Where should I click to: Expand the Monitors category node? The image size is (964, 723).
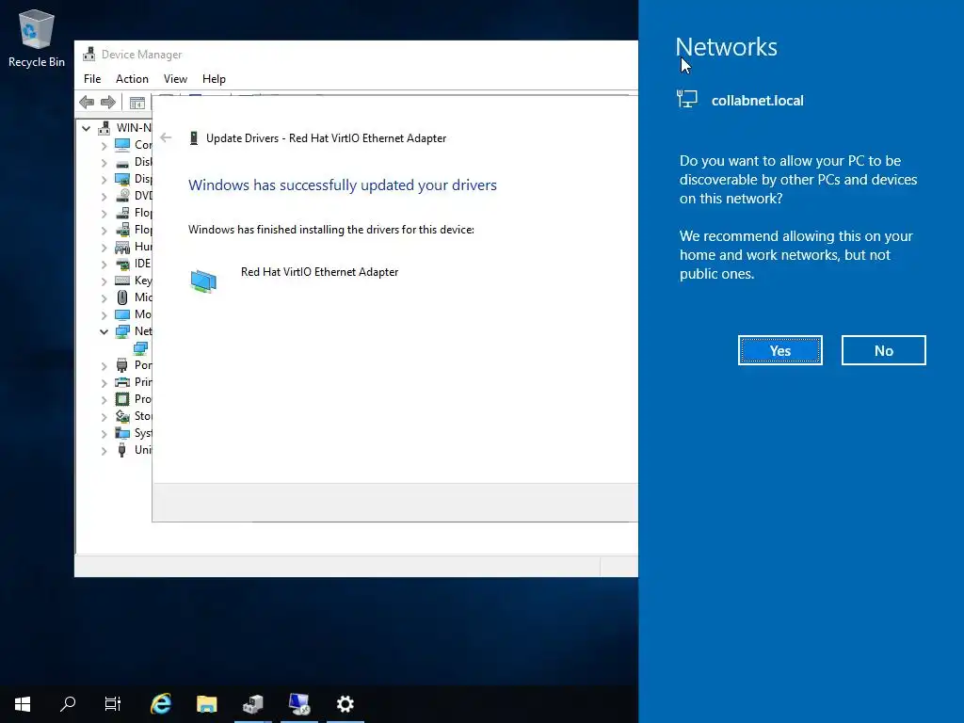104,314
